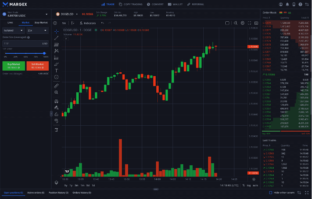Switch to the Stop Market tab

pyautogui.click(x=40, y=22)
